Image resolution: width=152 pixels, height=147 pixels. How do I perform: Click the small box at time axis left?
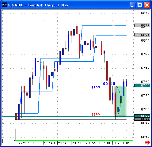4,142
